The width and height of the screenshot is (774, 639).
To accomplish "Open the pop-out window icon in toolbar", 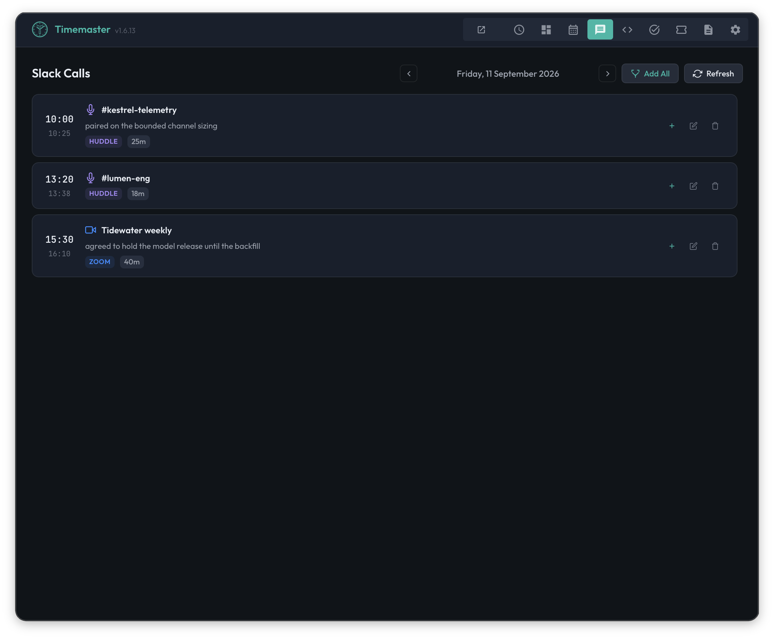I will (x=481, y=30).
